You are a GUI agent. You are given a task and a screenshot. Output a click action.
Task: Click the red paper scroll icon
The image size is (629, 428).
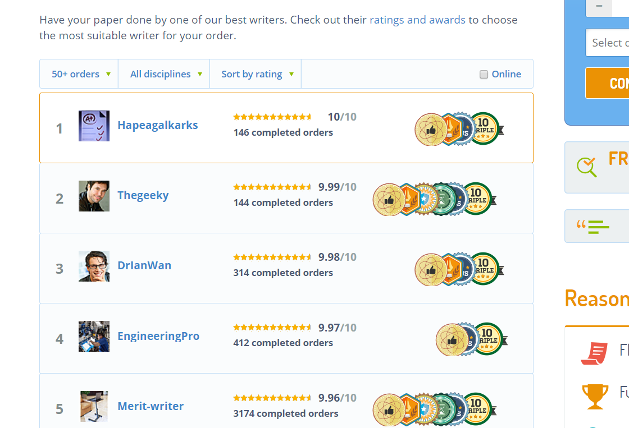pyautogui.click(x=594, y=352)
